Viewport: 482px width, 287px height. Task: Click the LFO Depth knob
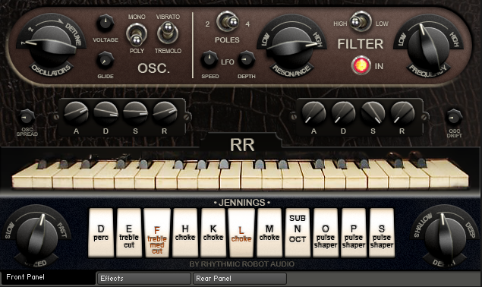pyautogui.click(x=247, y=59)
